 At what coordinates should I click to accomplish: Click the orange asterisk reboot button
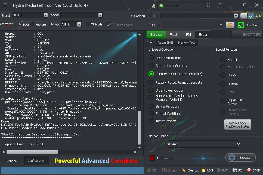(x=230, y=25)
